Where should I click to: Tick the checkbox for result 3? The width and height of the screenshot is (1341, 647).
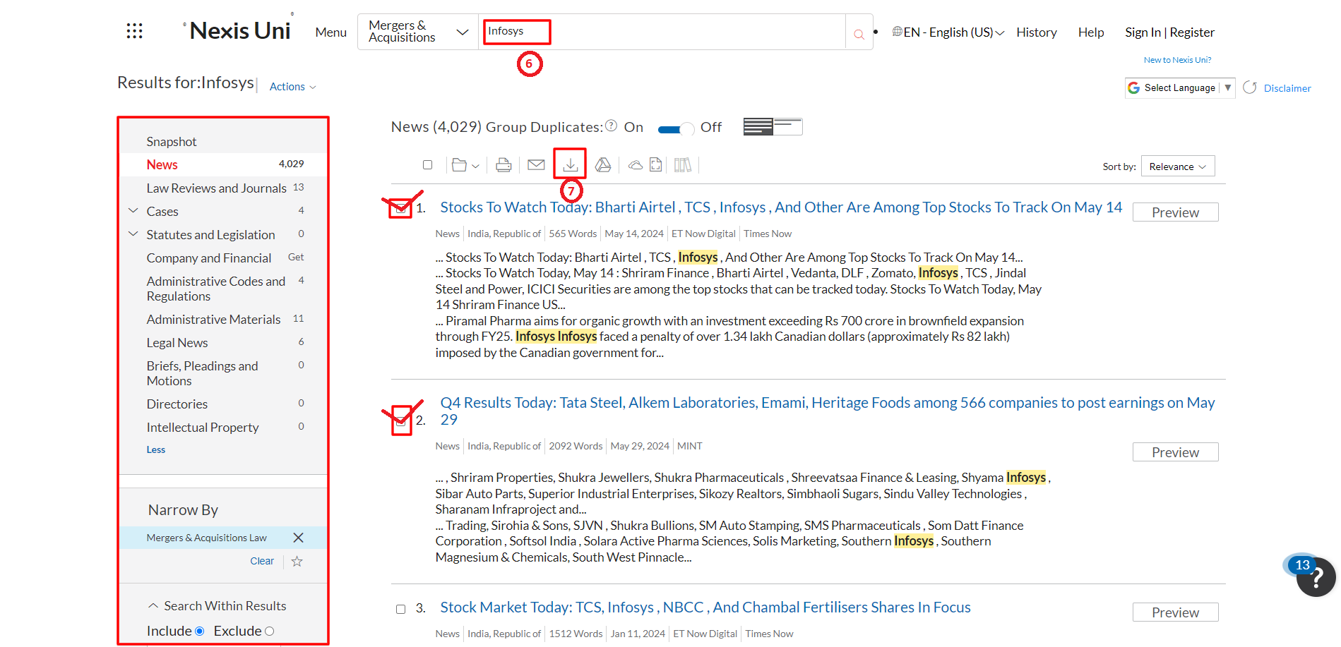coord(400,609)
